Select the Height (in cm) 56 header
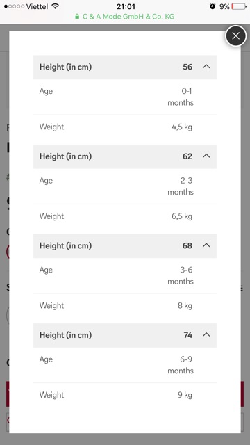 point(125,67)
